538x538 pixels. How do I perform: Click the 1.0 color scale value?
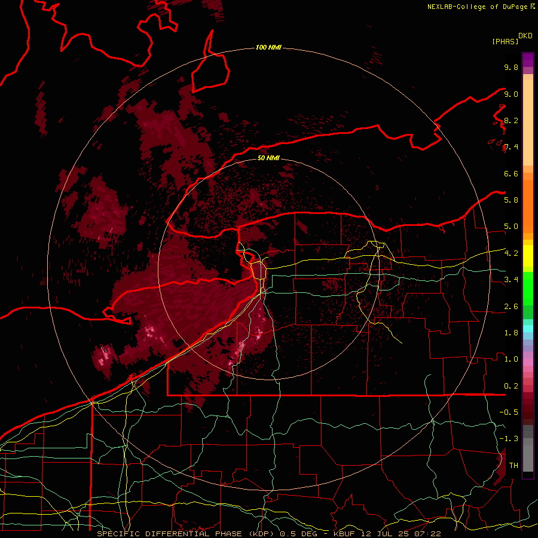click(511, 359)
